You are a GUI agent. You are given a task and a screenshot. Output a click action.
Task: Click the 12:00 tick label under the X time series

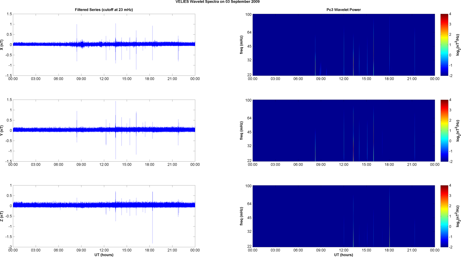(104, 79)
